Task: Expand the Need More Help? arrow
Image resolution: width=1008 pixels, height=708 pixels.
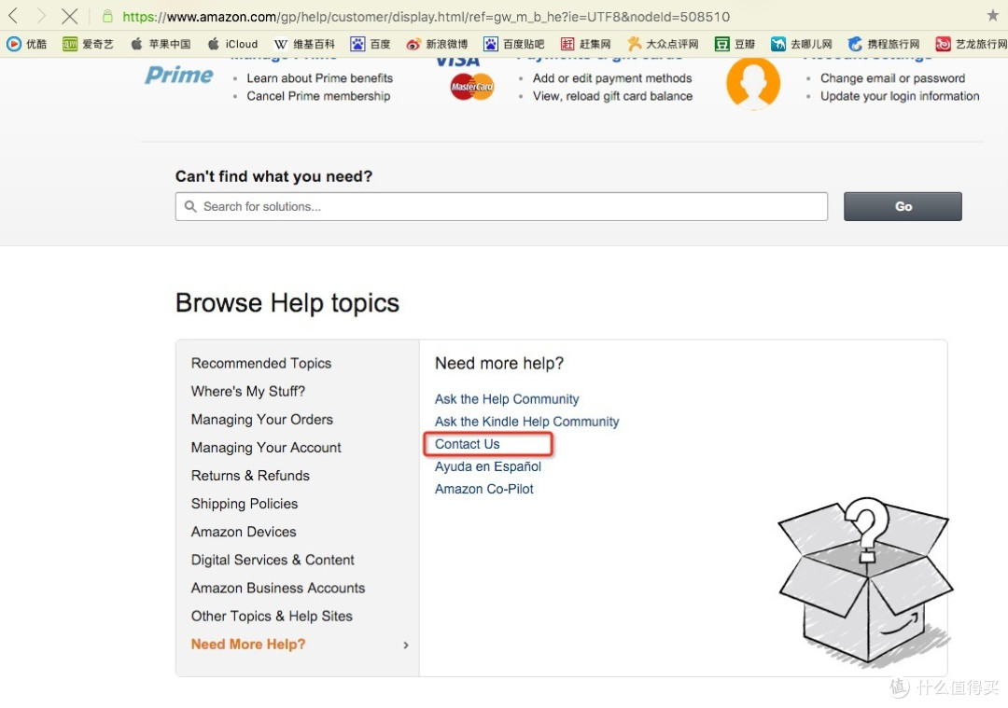Action: click(406, 645)
